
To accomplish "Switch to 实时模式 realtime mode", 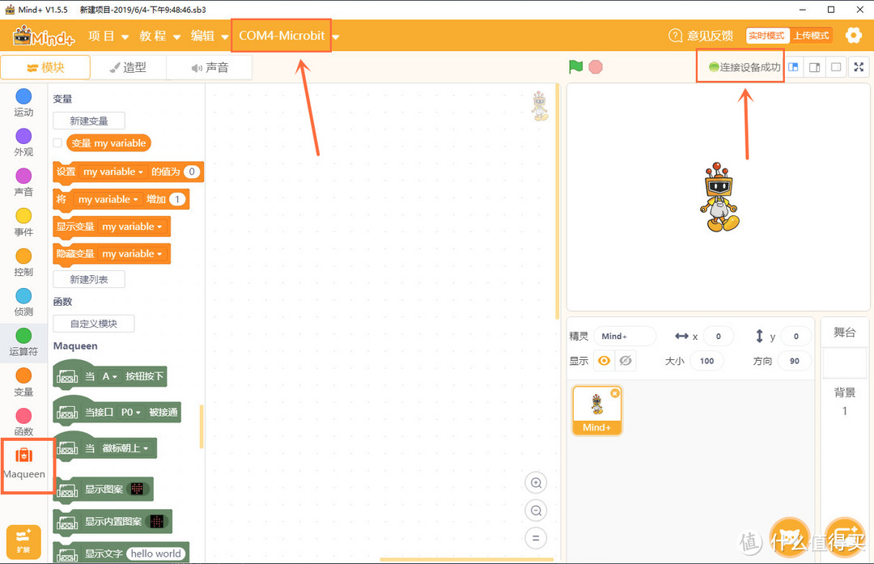I will pyautogui.click(x=766, y=36).
